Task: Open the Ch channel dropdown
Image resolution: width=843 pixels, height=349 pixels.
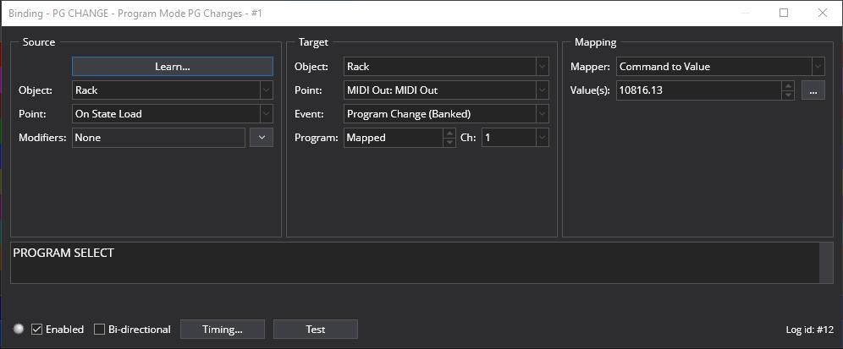Action: [x=515, y=138]
